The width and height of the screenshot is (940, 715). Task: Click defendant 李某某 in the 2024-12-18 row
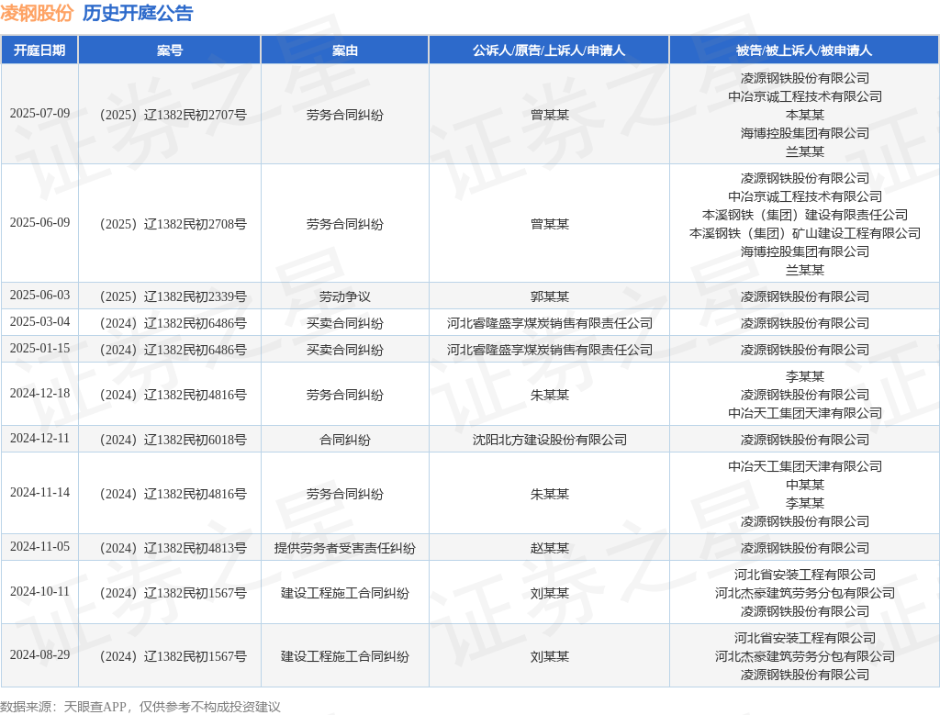804,376
